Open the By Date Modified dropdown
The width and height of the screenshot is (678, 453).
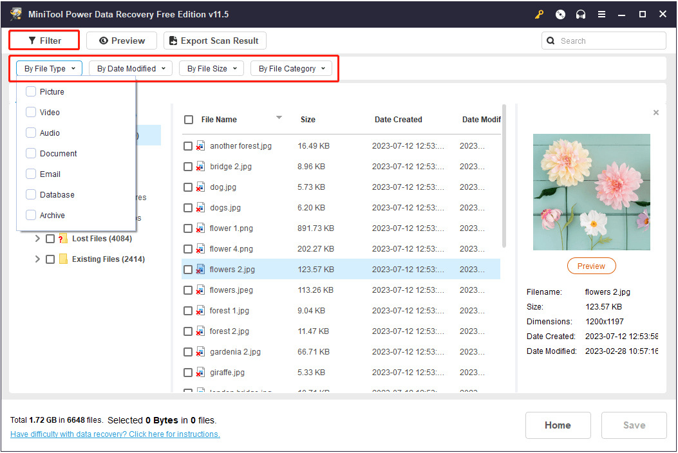pos(131,69)
